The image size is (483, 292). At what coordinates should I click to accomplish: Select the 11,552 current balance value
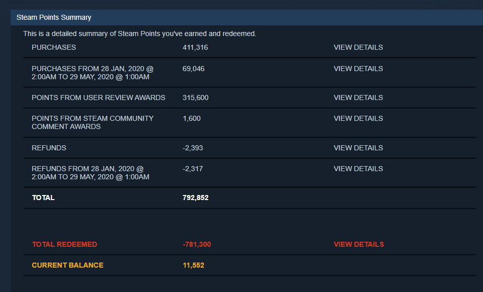(193, 265)
